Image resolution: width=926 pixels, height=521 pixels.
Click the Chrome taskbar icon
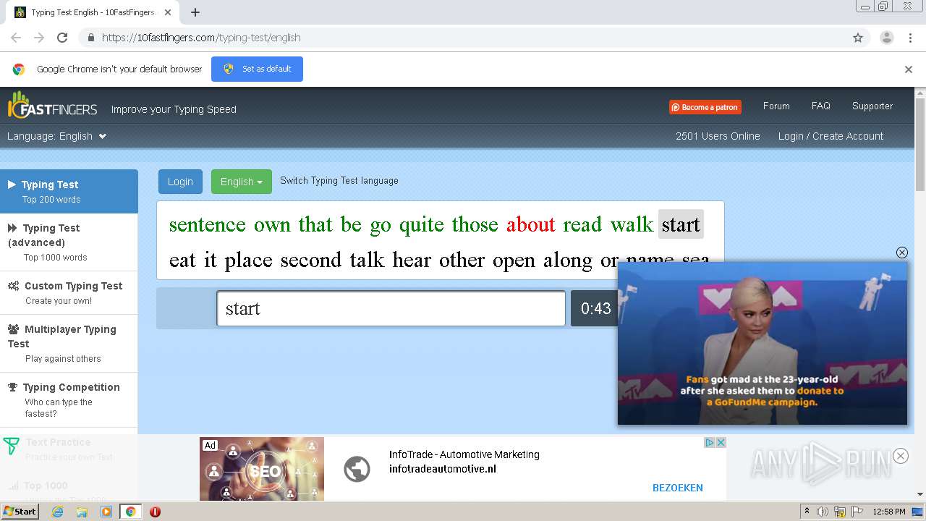[130, 512]
